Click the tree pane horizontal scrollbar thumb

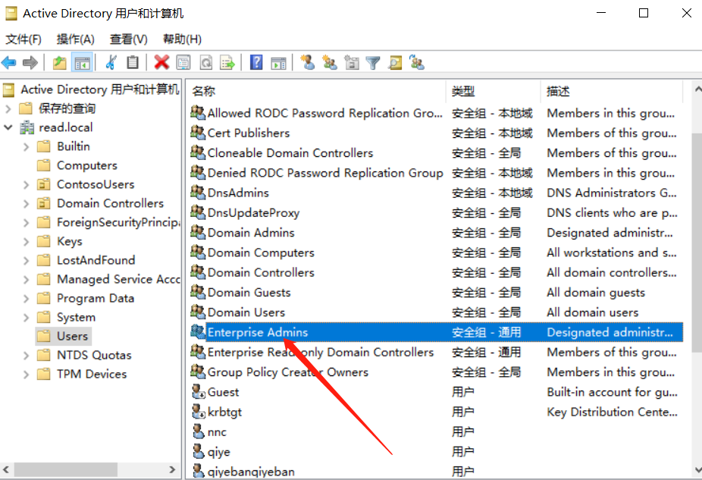(x=66, y=469)
